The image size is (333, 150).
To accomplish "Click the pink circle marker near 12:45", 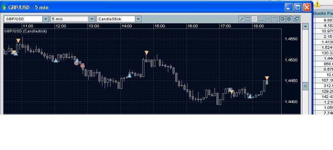I will click(x=83, y=66).
